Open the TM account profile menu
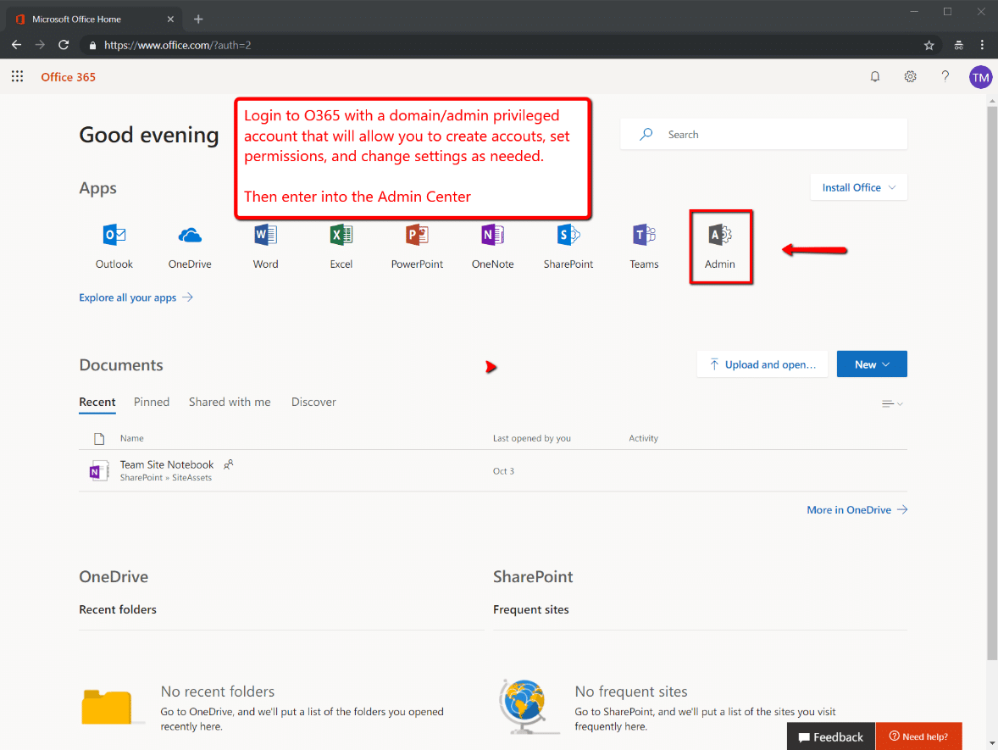Image resolution: width=998 pixels, height=750 pixels. click(x=980, y=77)
